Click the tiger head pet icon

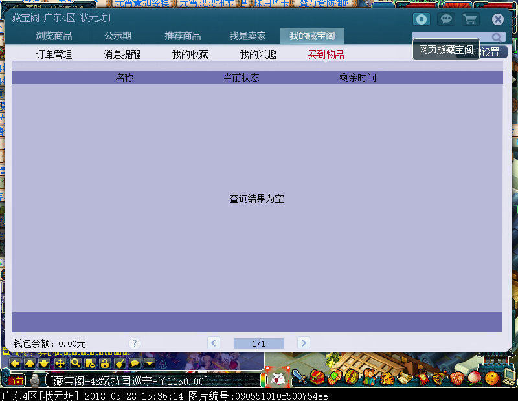387,378
